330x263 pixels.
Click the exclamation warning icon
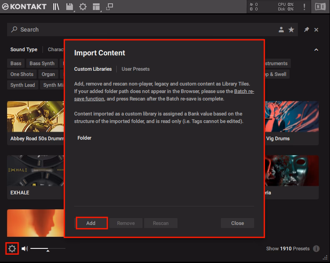click(304, 7)
